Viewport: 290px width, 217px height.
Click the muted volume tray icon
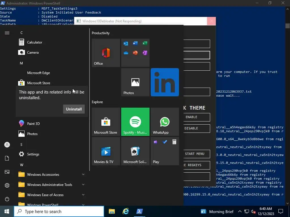(253, 211)
